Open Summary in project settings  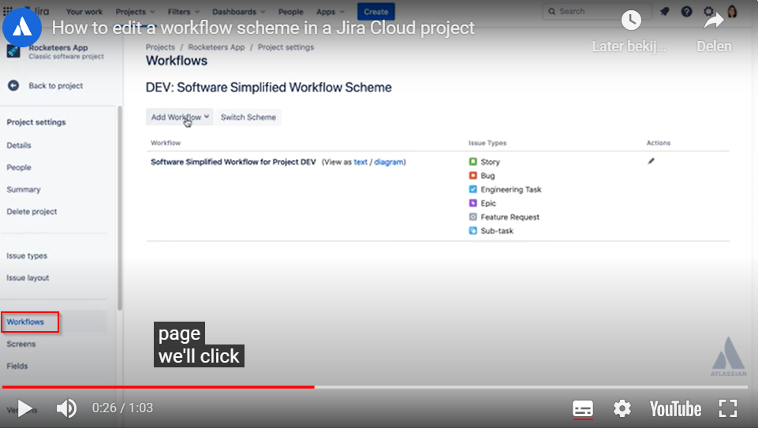point(24,190)
